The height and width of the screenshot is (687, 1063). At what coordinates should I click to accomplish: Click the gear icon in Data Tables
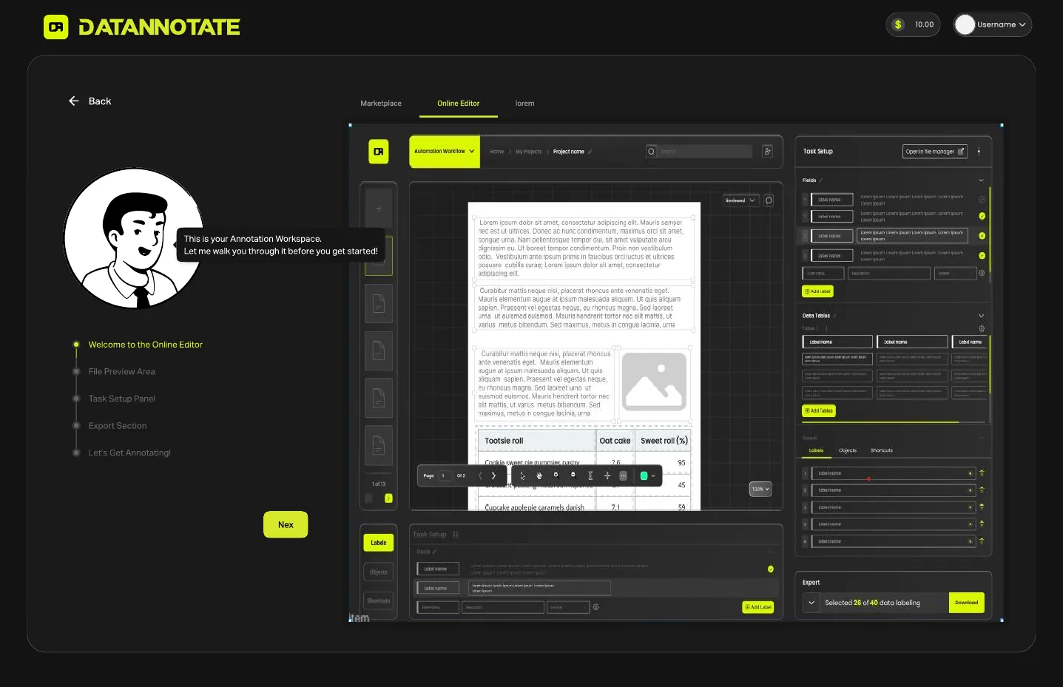[982, 328]
